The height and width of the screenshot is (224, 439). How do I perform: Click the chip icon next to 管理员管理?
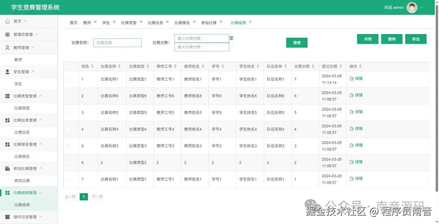(x=8, y=34)
